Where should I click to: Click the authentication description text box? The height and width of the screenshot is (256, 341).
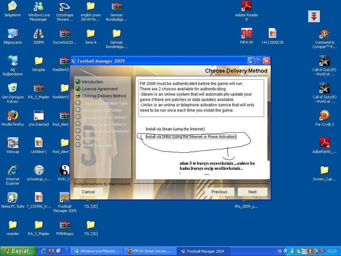[x=201, y=98]
